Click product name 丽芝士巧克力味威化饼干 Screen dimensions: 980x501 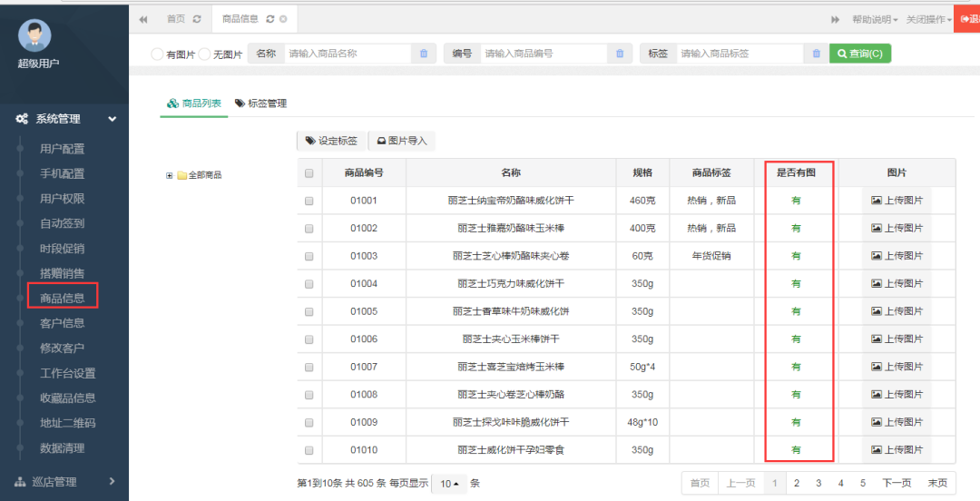tap(511, 284)
